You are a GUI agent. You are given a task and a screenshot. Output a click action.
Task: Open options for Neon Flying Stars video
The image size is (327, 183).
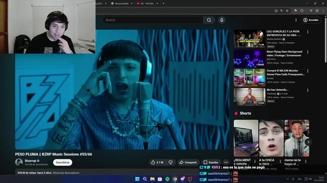pos(308,52)
